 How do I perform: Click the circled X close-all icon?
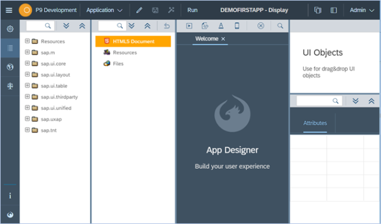coord(261,26)
